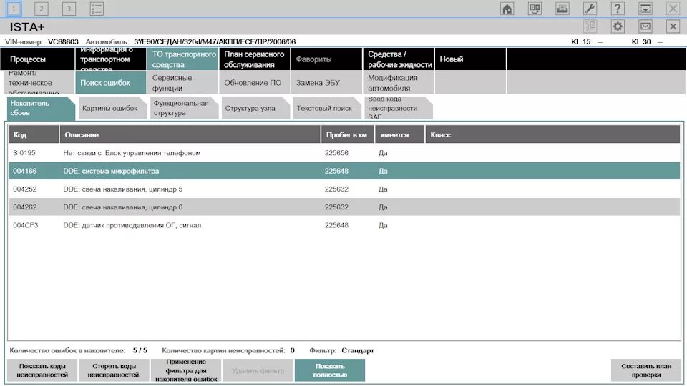Sort by Пробег в км column header
Viewport: 687px width, 386px height.
click(x=348, y=134)
